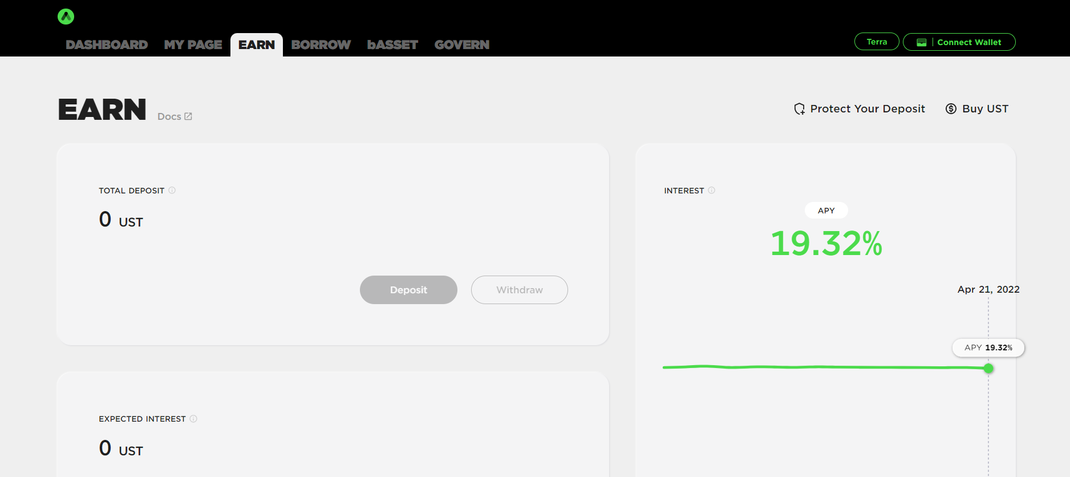Open the bASSET tab
1070x477 pixels.
click(x=392, y=45)
